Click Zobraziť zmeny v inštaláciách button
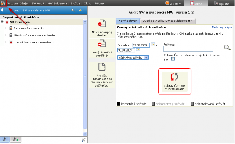The width and height of the screenshot is (235, 144). click(x=175, y=81)
